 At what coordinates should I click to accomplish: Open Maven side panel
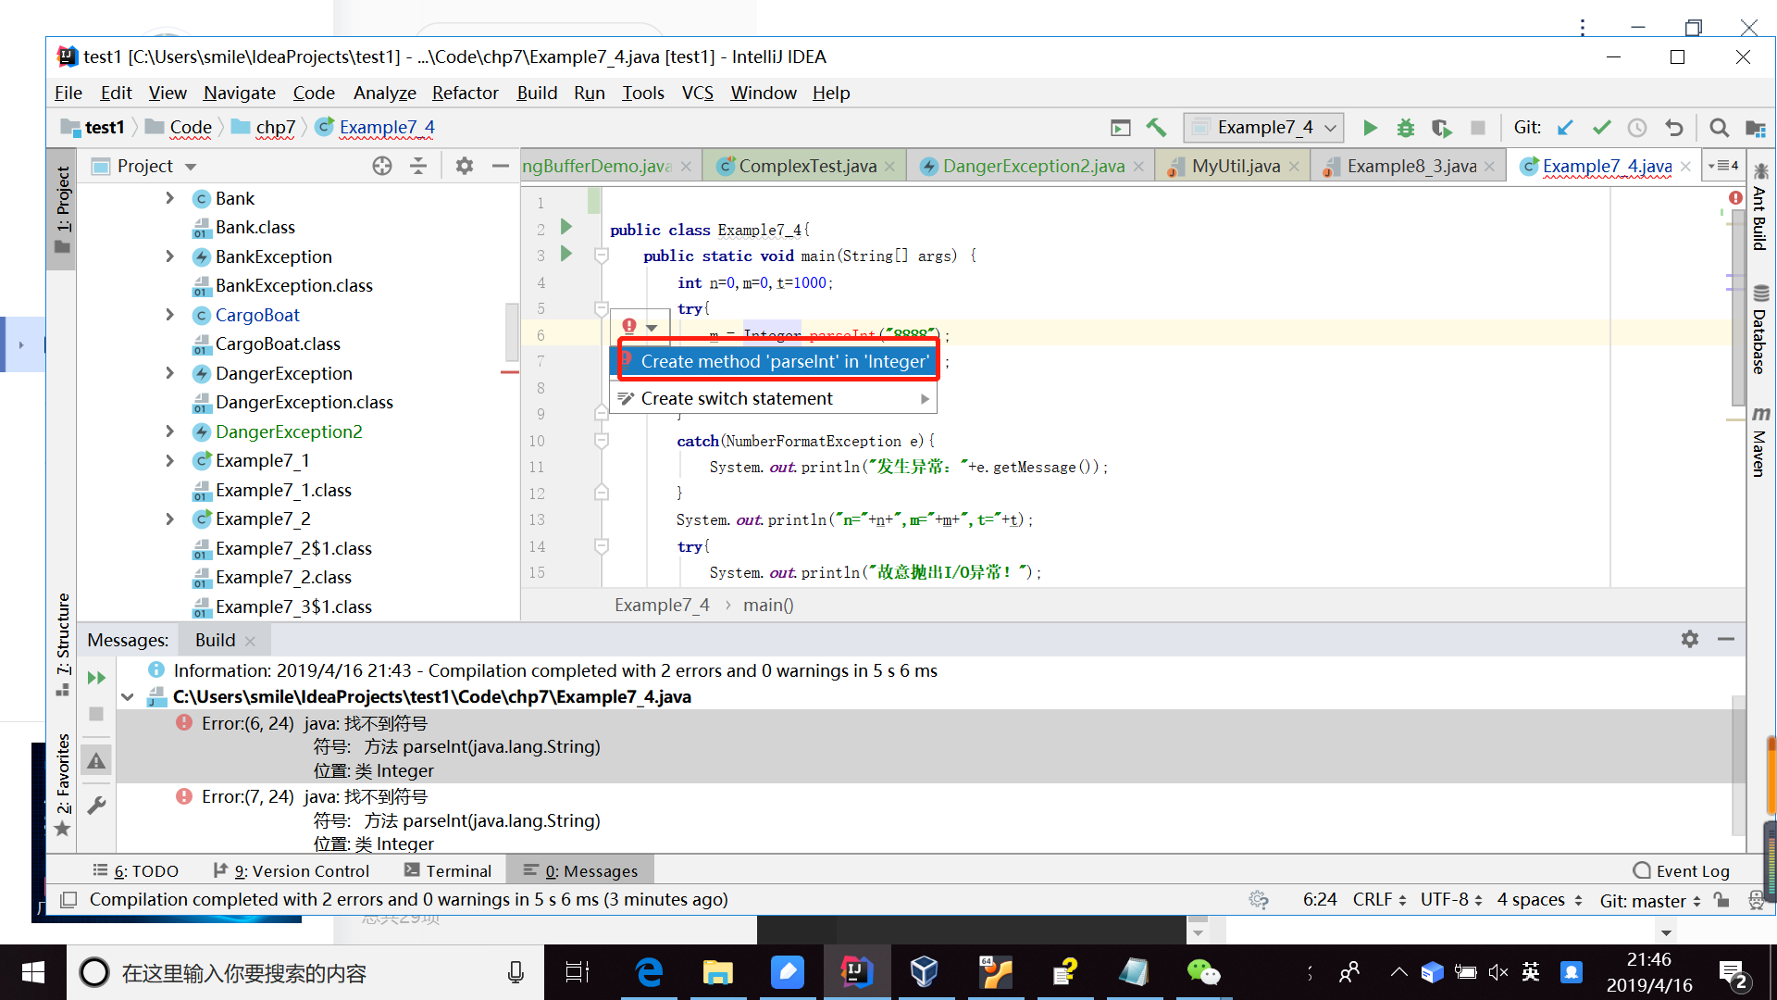pyautogui.click(x=1759, y=442)
